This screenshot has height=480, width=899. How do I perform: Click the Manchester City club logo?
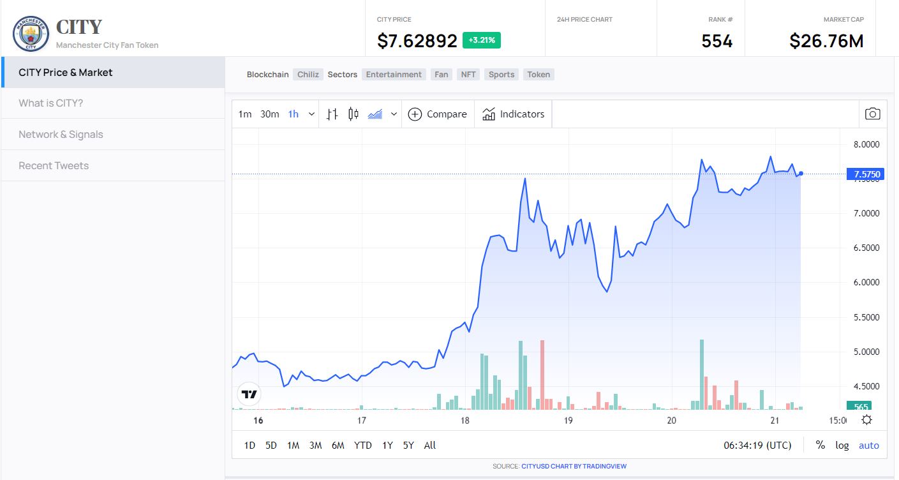[31, 33]
